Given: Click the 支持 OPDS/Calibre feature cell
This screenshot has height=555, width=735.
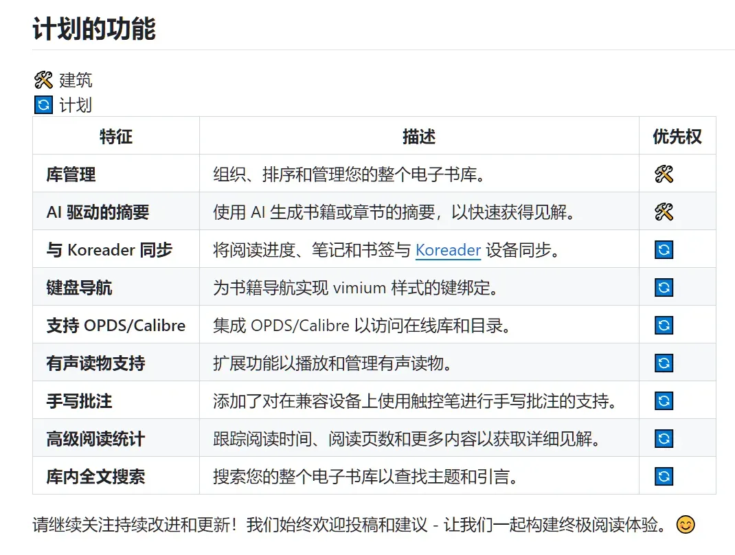Looking at the screenshot, I should [116, 326].
